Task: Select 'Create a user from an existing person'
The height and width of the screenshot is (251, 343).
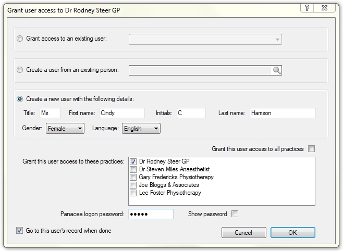Action: pyautogui.click(x=20, y=70)
